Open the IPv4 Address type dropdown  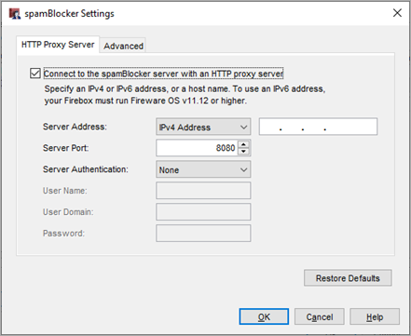click(x=203, y=127)
